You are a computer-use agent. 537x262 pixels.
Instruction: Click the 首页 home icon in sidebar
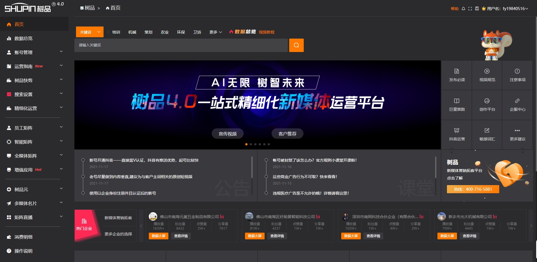(x=9, y=24)
